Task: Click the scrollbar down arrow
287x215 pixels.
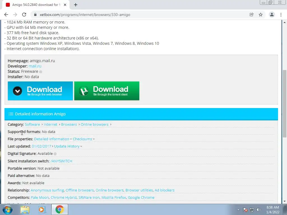Action: pyautogui.click(x=284, y=201)
